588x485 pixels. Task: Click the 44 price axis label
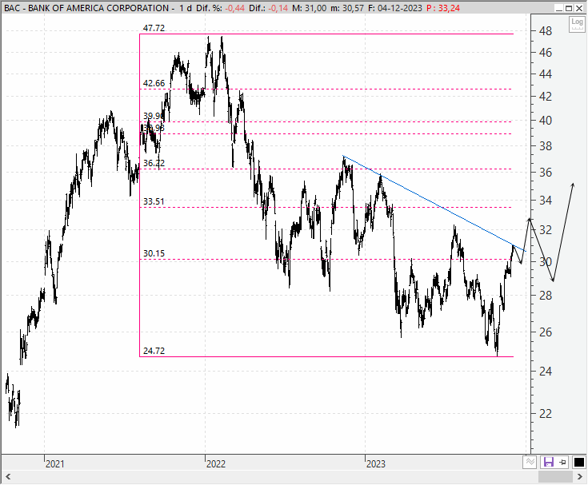[x=546, y=74]
